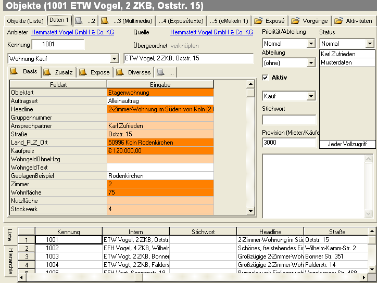Click the down arrow of the Basis table scrollbar

point(250,211)
